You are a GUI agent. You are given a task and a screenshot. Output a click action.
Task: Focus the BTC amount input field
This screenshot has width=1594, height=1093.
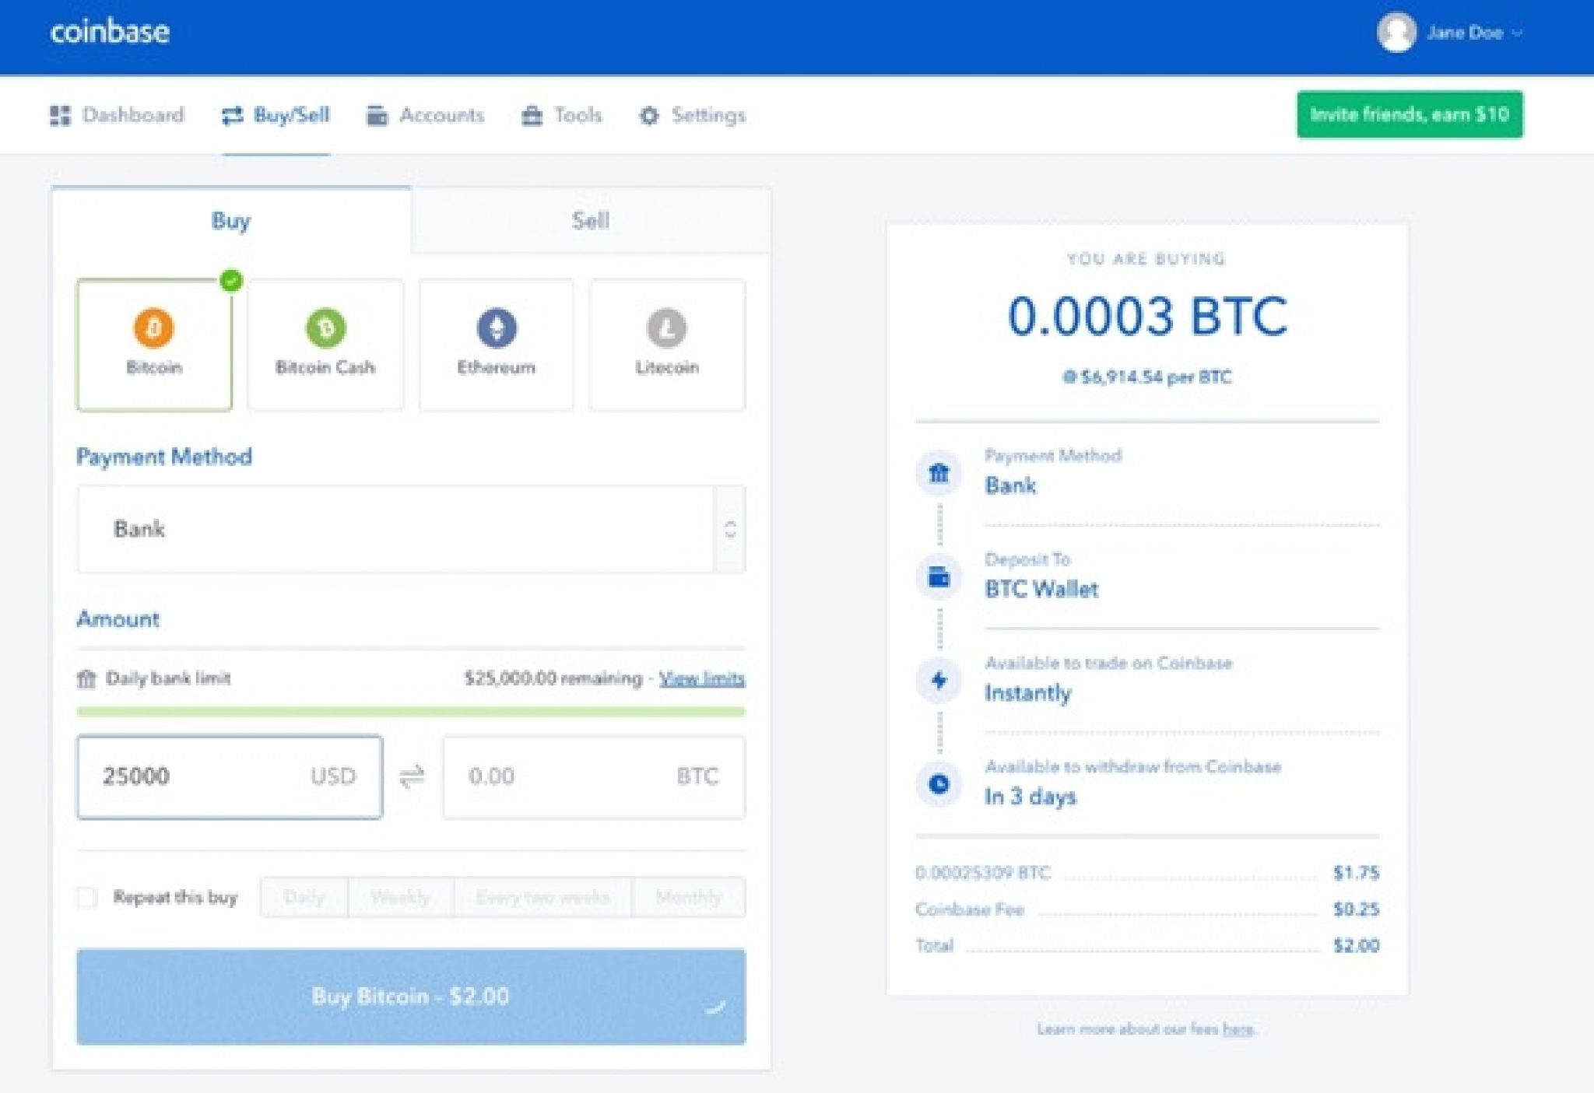(x=594, y=776)
